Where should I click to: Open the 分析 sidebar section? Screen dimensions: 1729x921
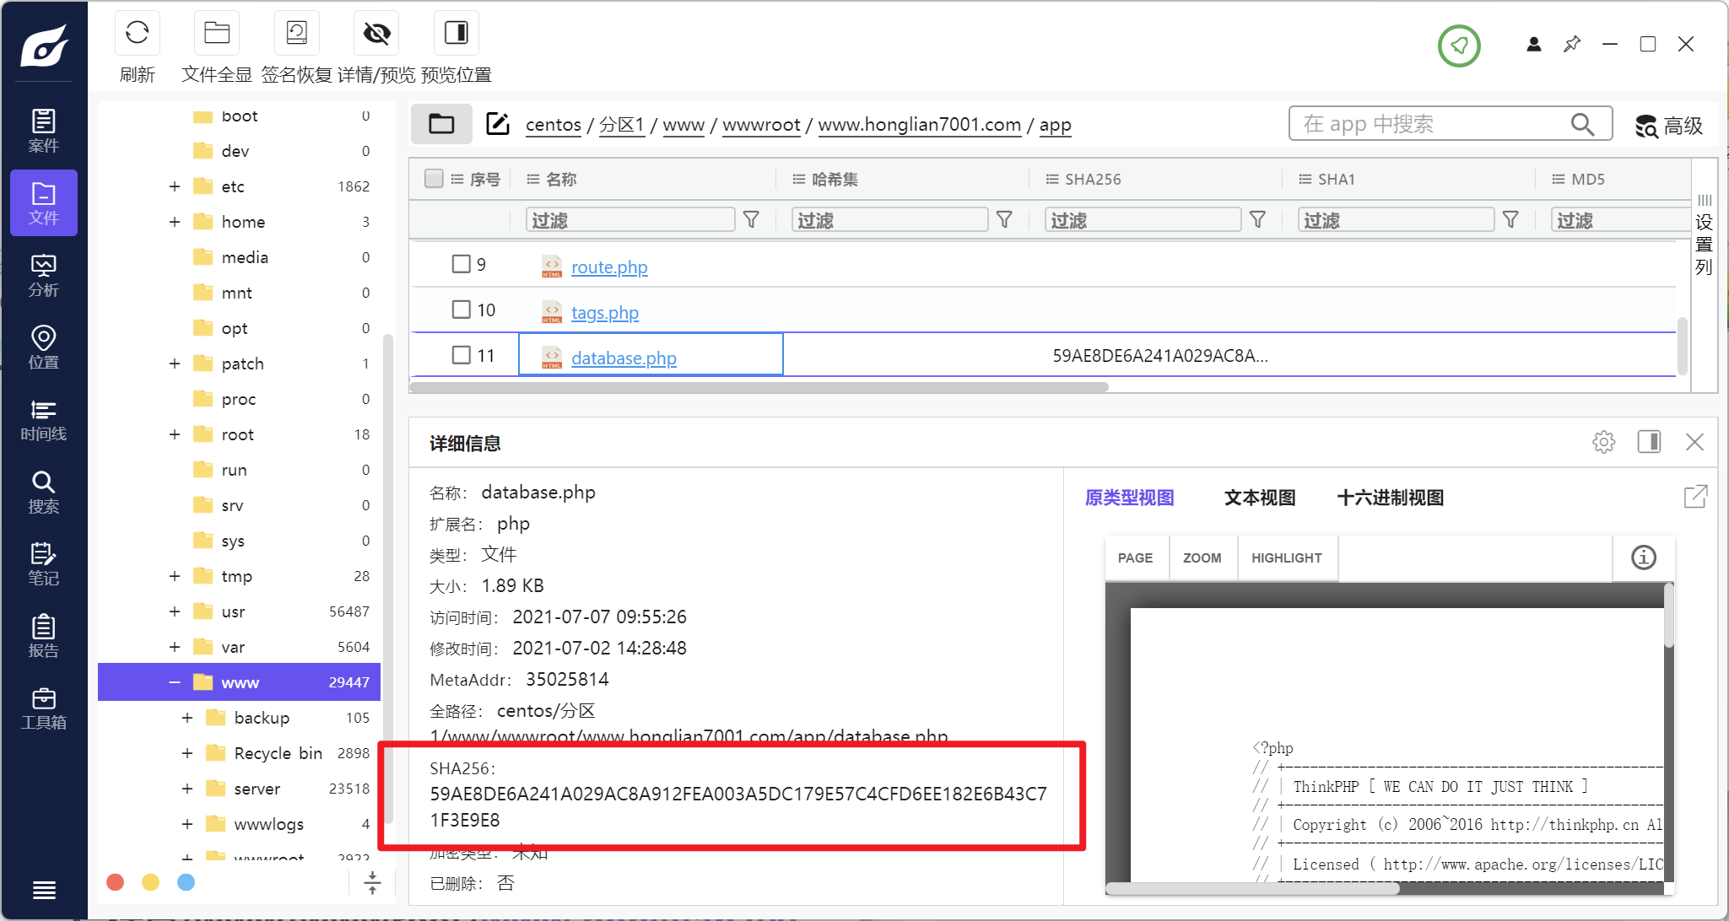44,276
